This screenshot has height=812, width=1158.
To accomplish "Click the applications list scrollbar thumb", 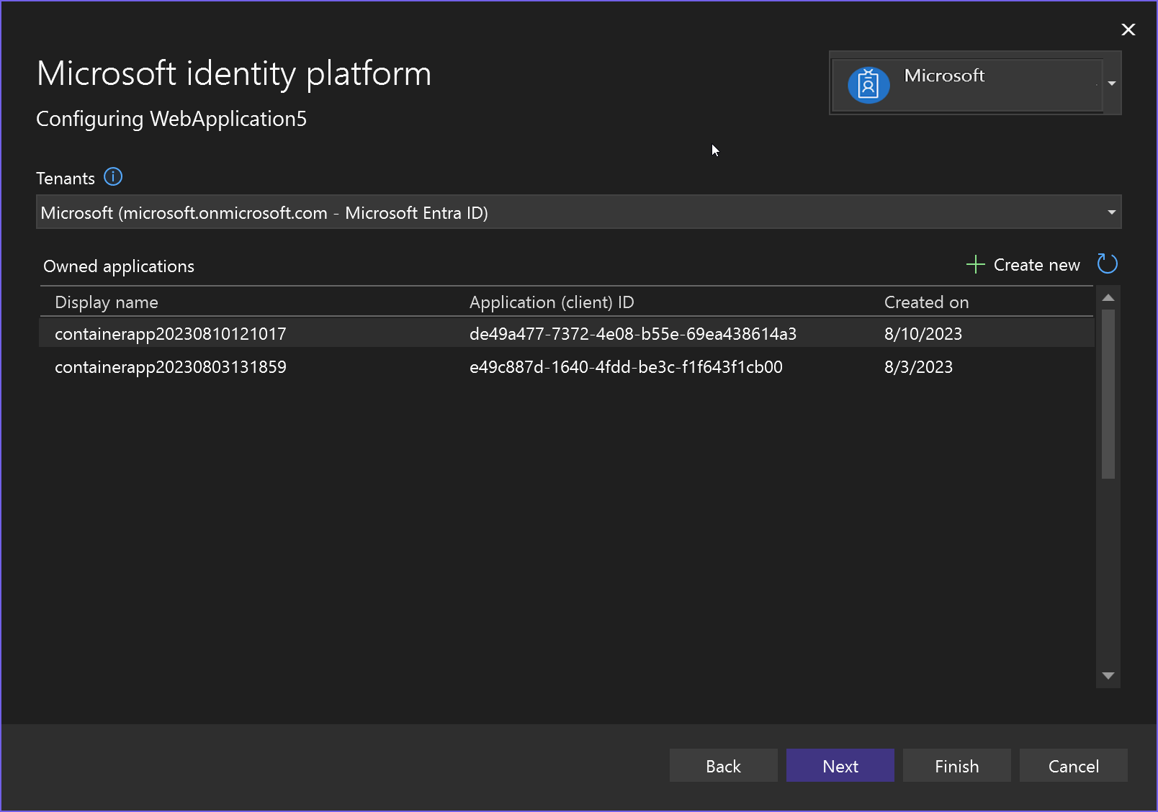I will coord(1108,394).
